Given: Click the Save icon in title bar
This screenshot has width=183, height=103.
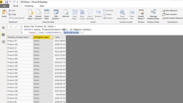Looking at the screenshot, I should (x=7, y=2).
